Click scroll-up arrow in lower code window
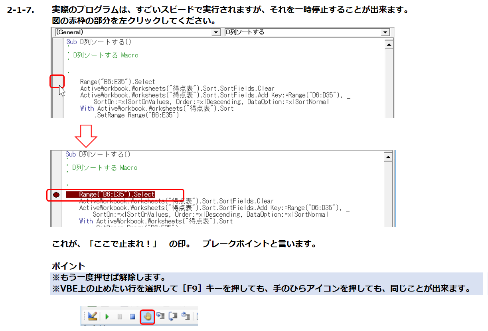Screen dimensions: 488x331 coord(389,157)
